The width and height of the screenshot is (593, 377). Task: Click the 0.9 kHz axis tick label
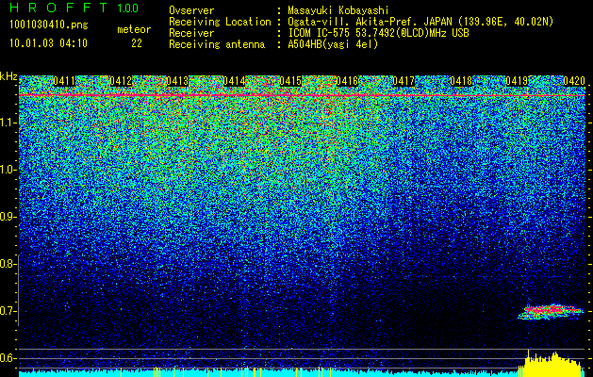click(7, 217)
